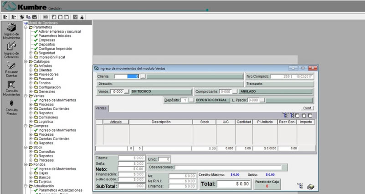365x194 pixels.
Task: Click the small icon left of the printer icon
Action: (x=300, y=186)
